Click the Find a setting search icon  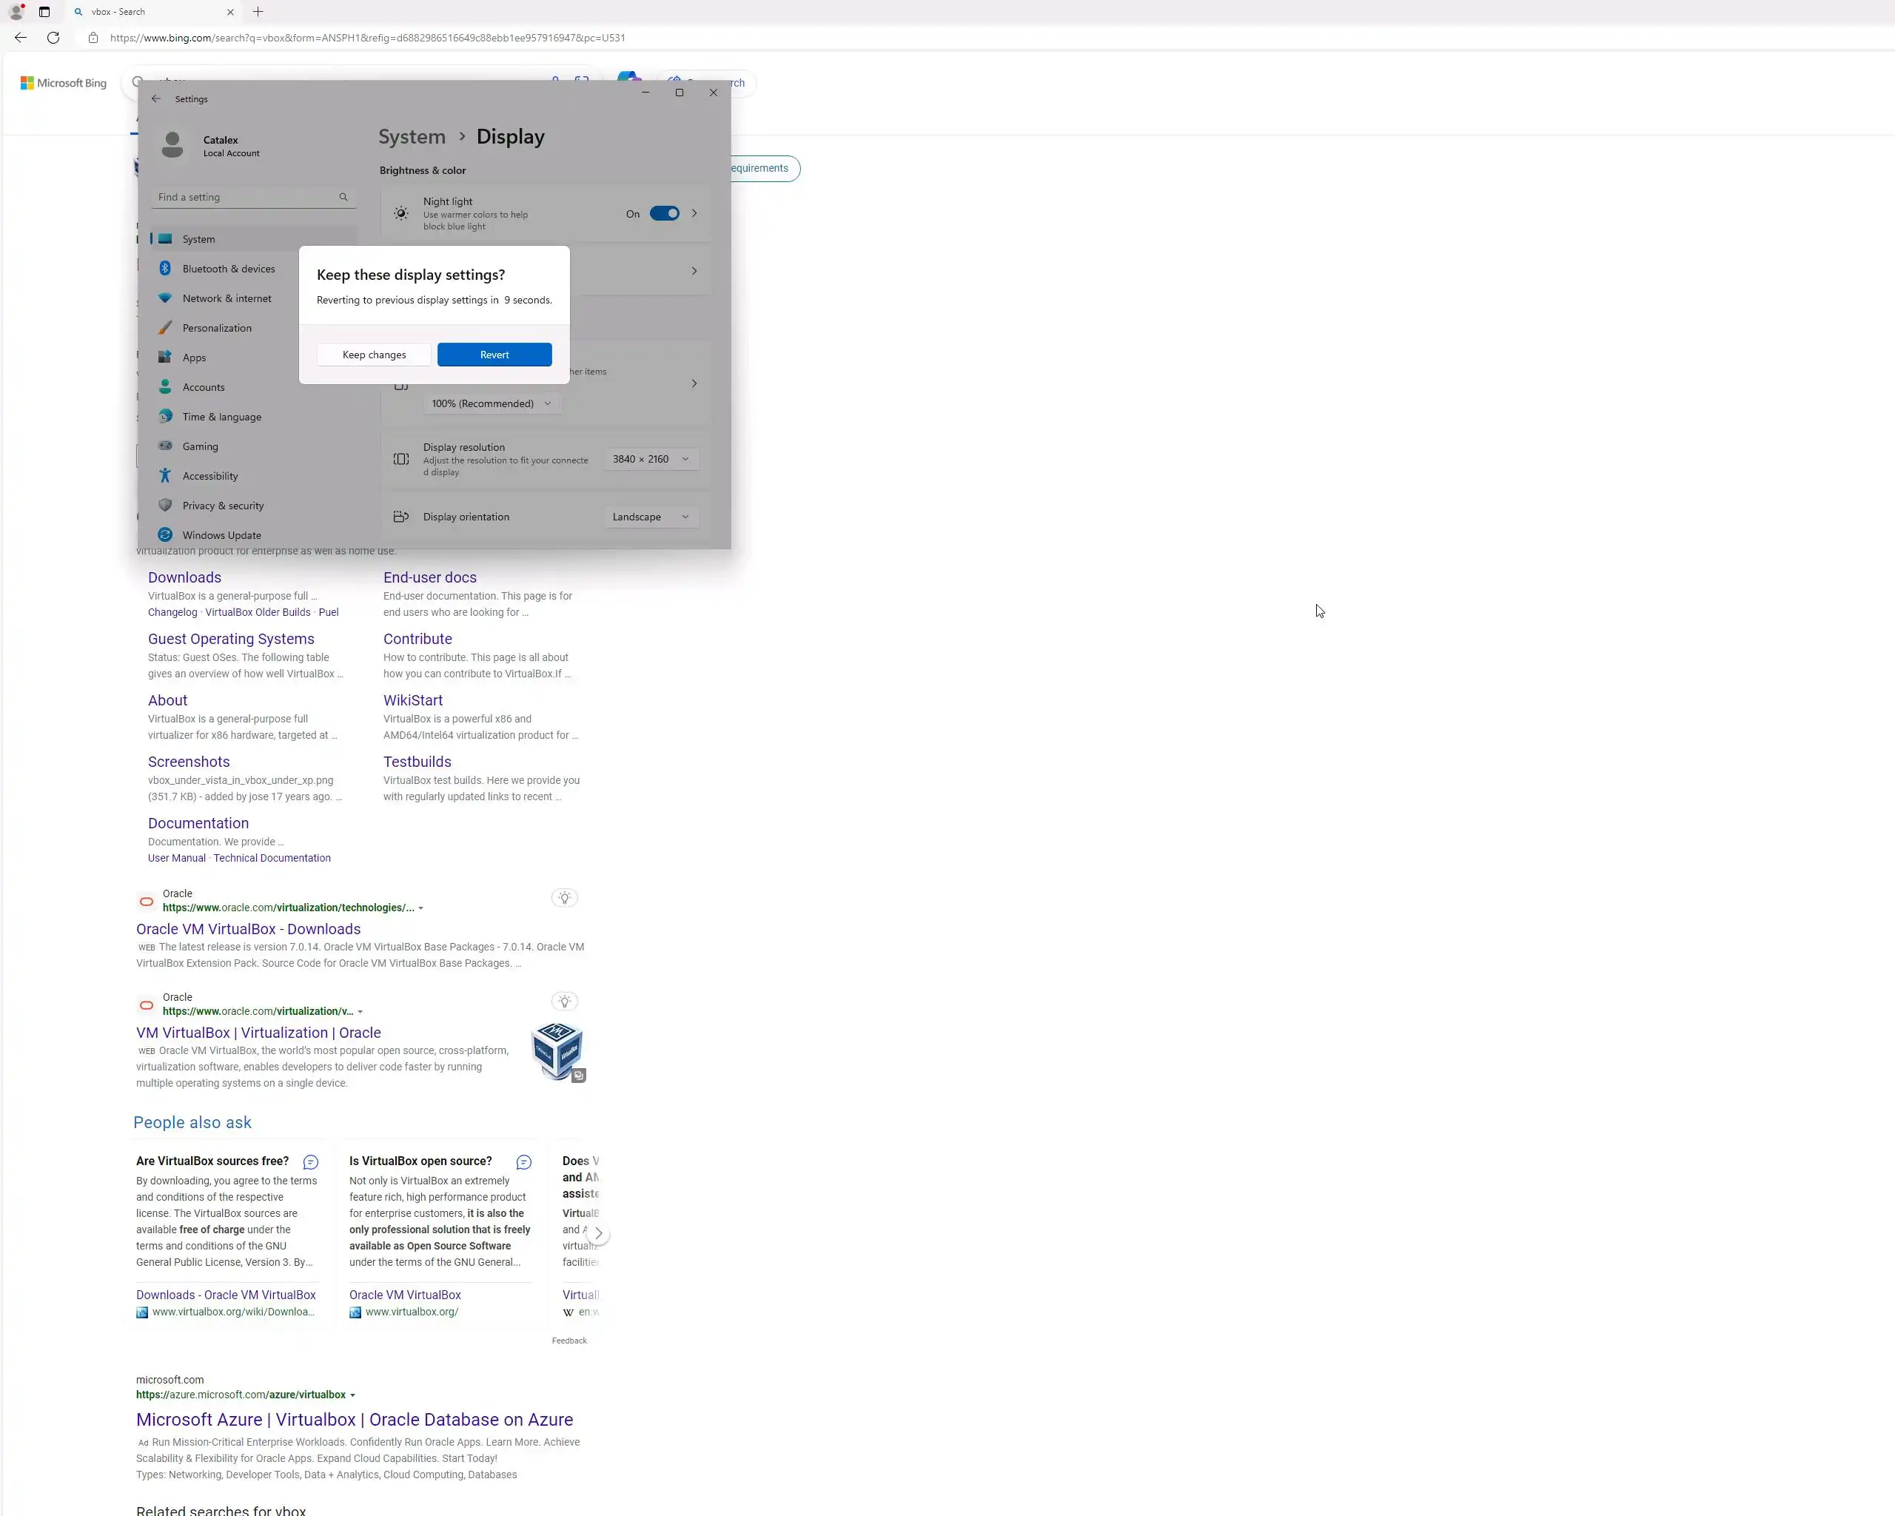(343, 197)
